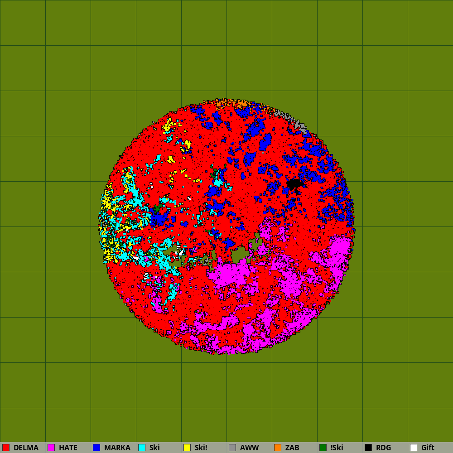Click the cyan Ski legend swatch
Screen dimensions: 453x453
(142, 448)
